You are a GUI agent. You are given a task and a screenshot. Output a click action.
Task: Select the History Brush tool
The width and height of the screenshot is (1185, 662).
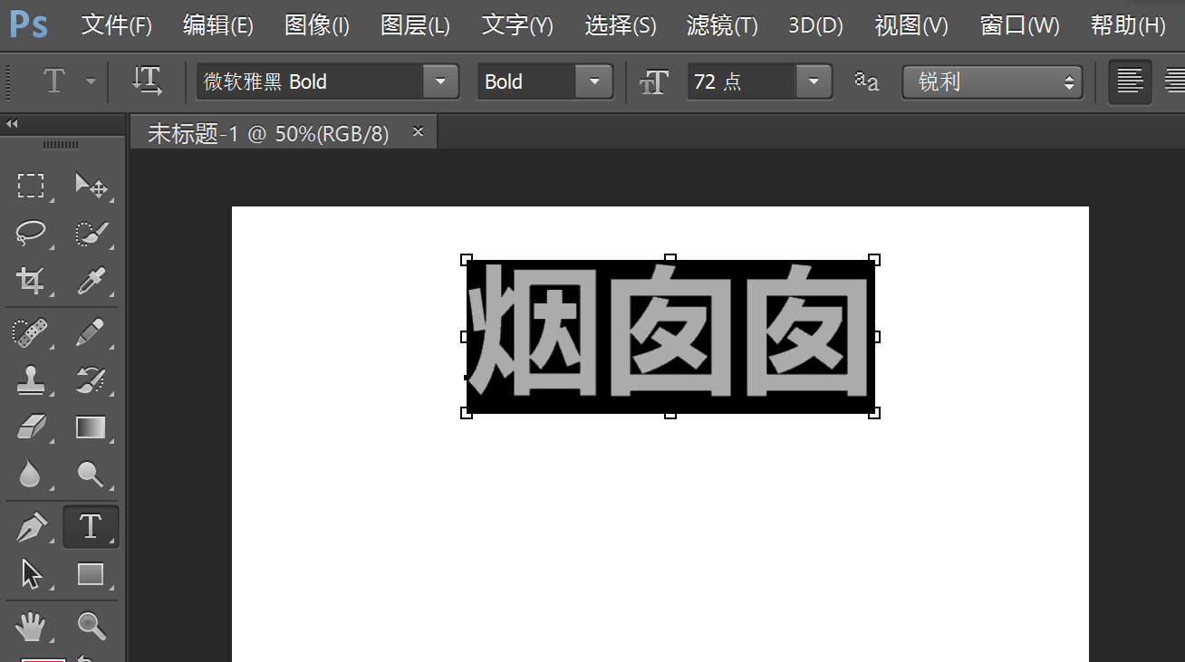tap(91, 379)
